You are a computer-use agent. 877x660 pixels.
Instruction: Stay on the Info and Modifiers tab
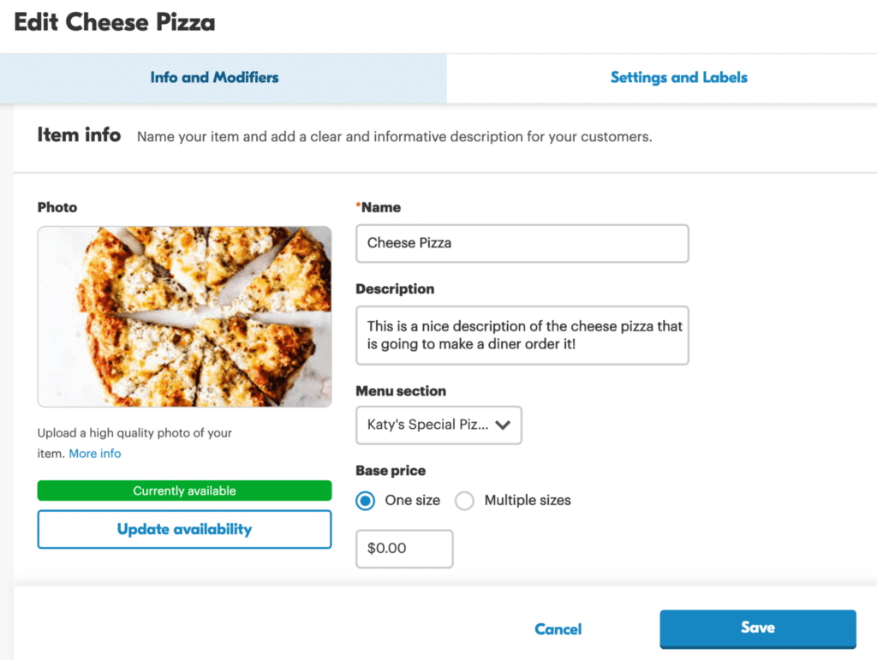pos(213,77)
